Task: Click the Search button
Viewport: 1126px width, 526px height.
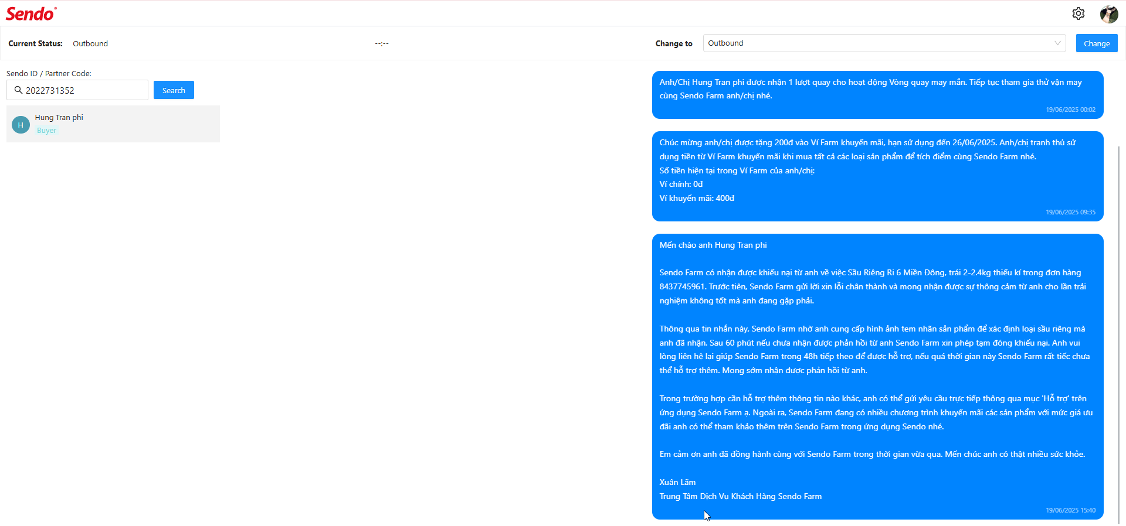Action: coord(174,90)
